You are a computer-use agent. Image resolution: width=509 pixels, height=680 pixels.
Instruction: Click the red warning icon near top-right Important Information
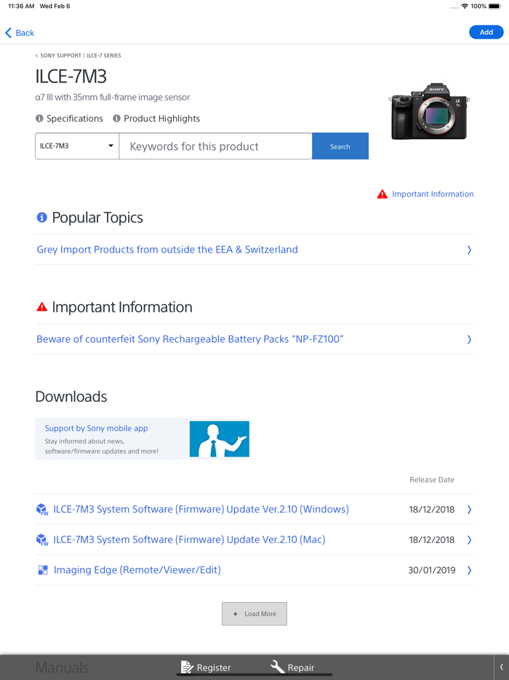pos(382,194)
